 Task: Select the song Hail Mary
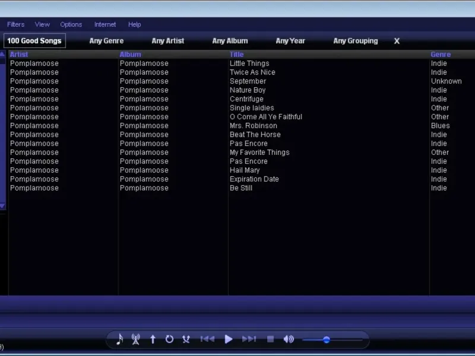(245, 170)
